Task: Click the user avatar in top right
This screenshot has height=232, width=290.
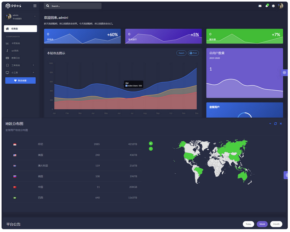Action: (280, 6)
